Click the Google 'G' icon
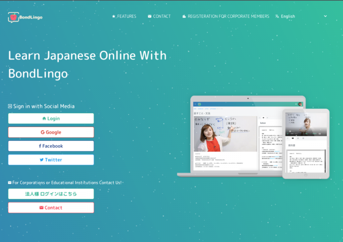This screenshot has width=343, height=242. click(x=42, y=132)
